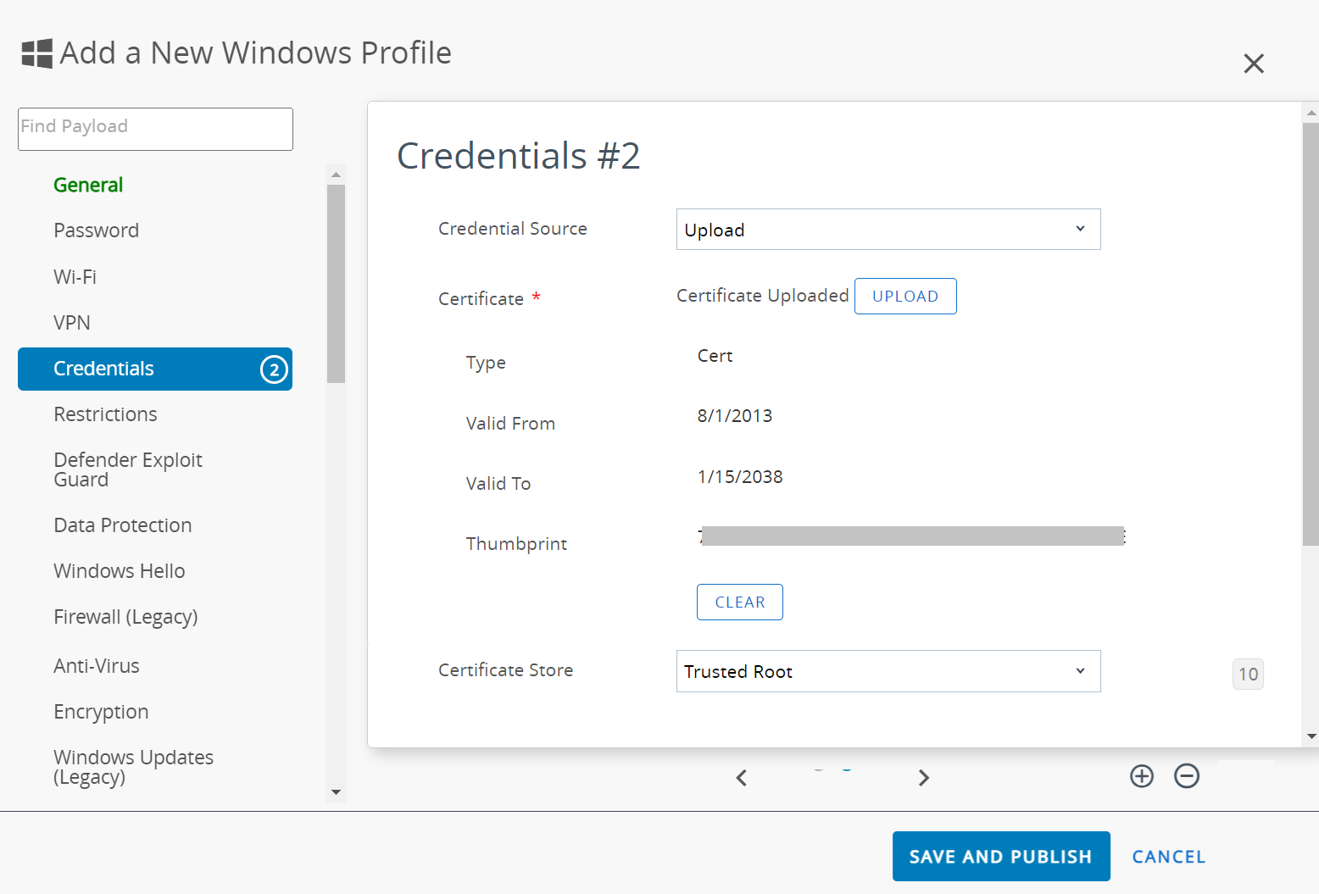
Task: Cancel the profile creation
Action: (1168, 857)
